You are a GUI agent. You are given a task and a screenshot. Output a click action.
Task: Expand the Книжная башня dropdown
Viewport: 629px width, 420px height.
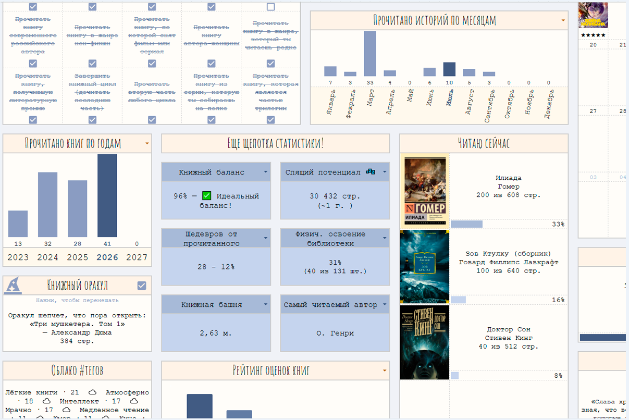pos(266,304)
